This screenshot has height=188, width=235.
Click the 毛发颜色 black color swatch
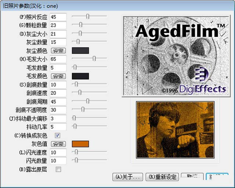click(x=80, y=76)
